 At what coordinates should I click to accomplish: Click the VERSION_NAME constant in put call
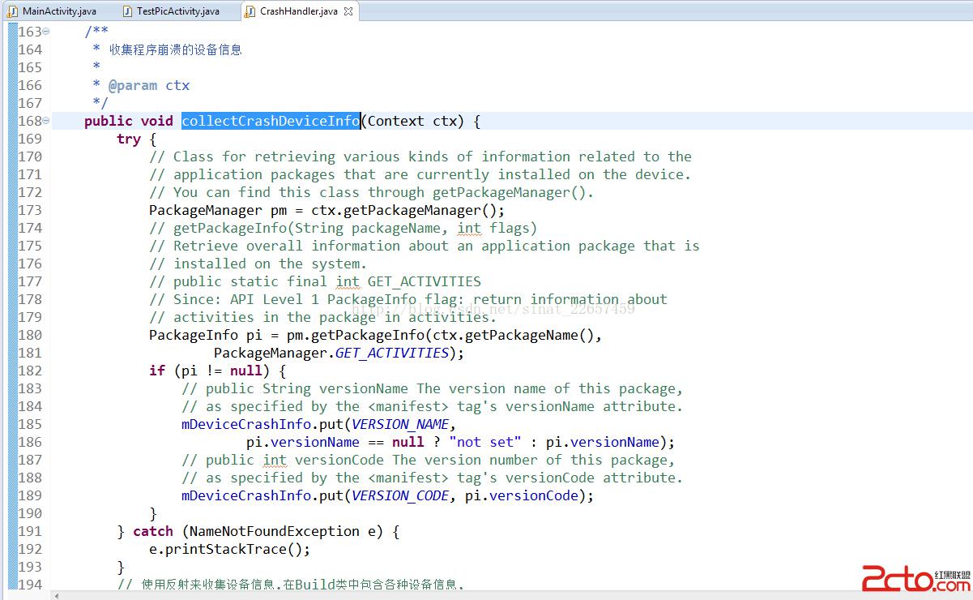400,424
